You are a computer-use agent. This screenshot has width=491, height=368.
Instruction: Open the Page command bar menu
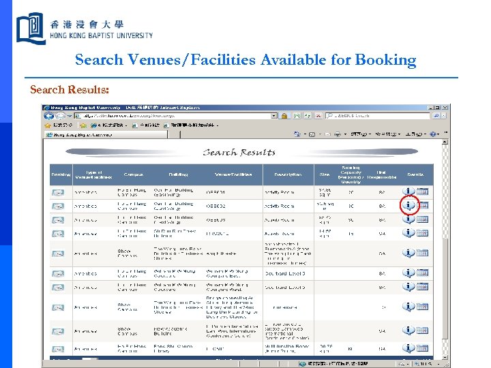(x=361, y=134)
